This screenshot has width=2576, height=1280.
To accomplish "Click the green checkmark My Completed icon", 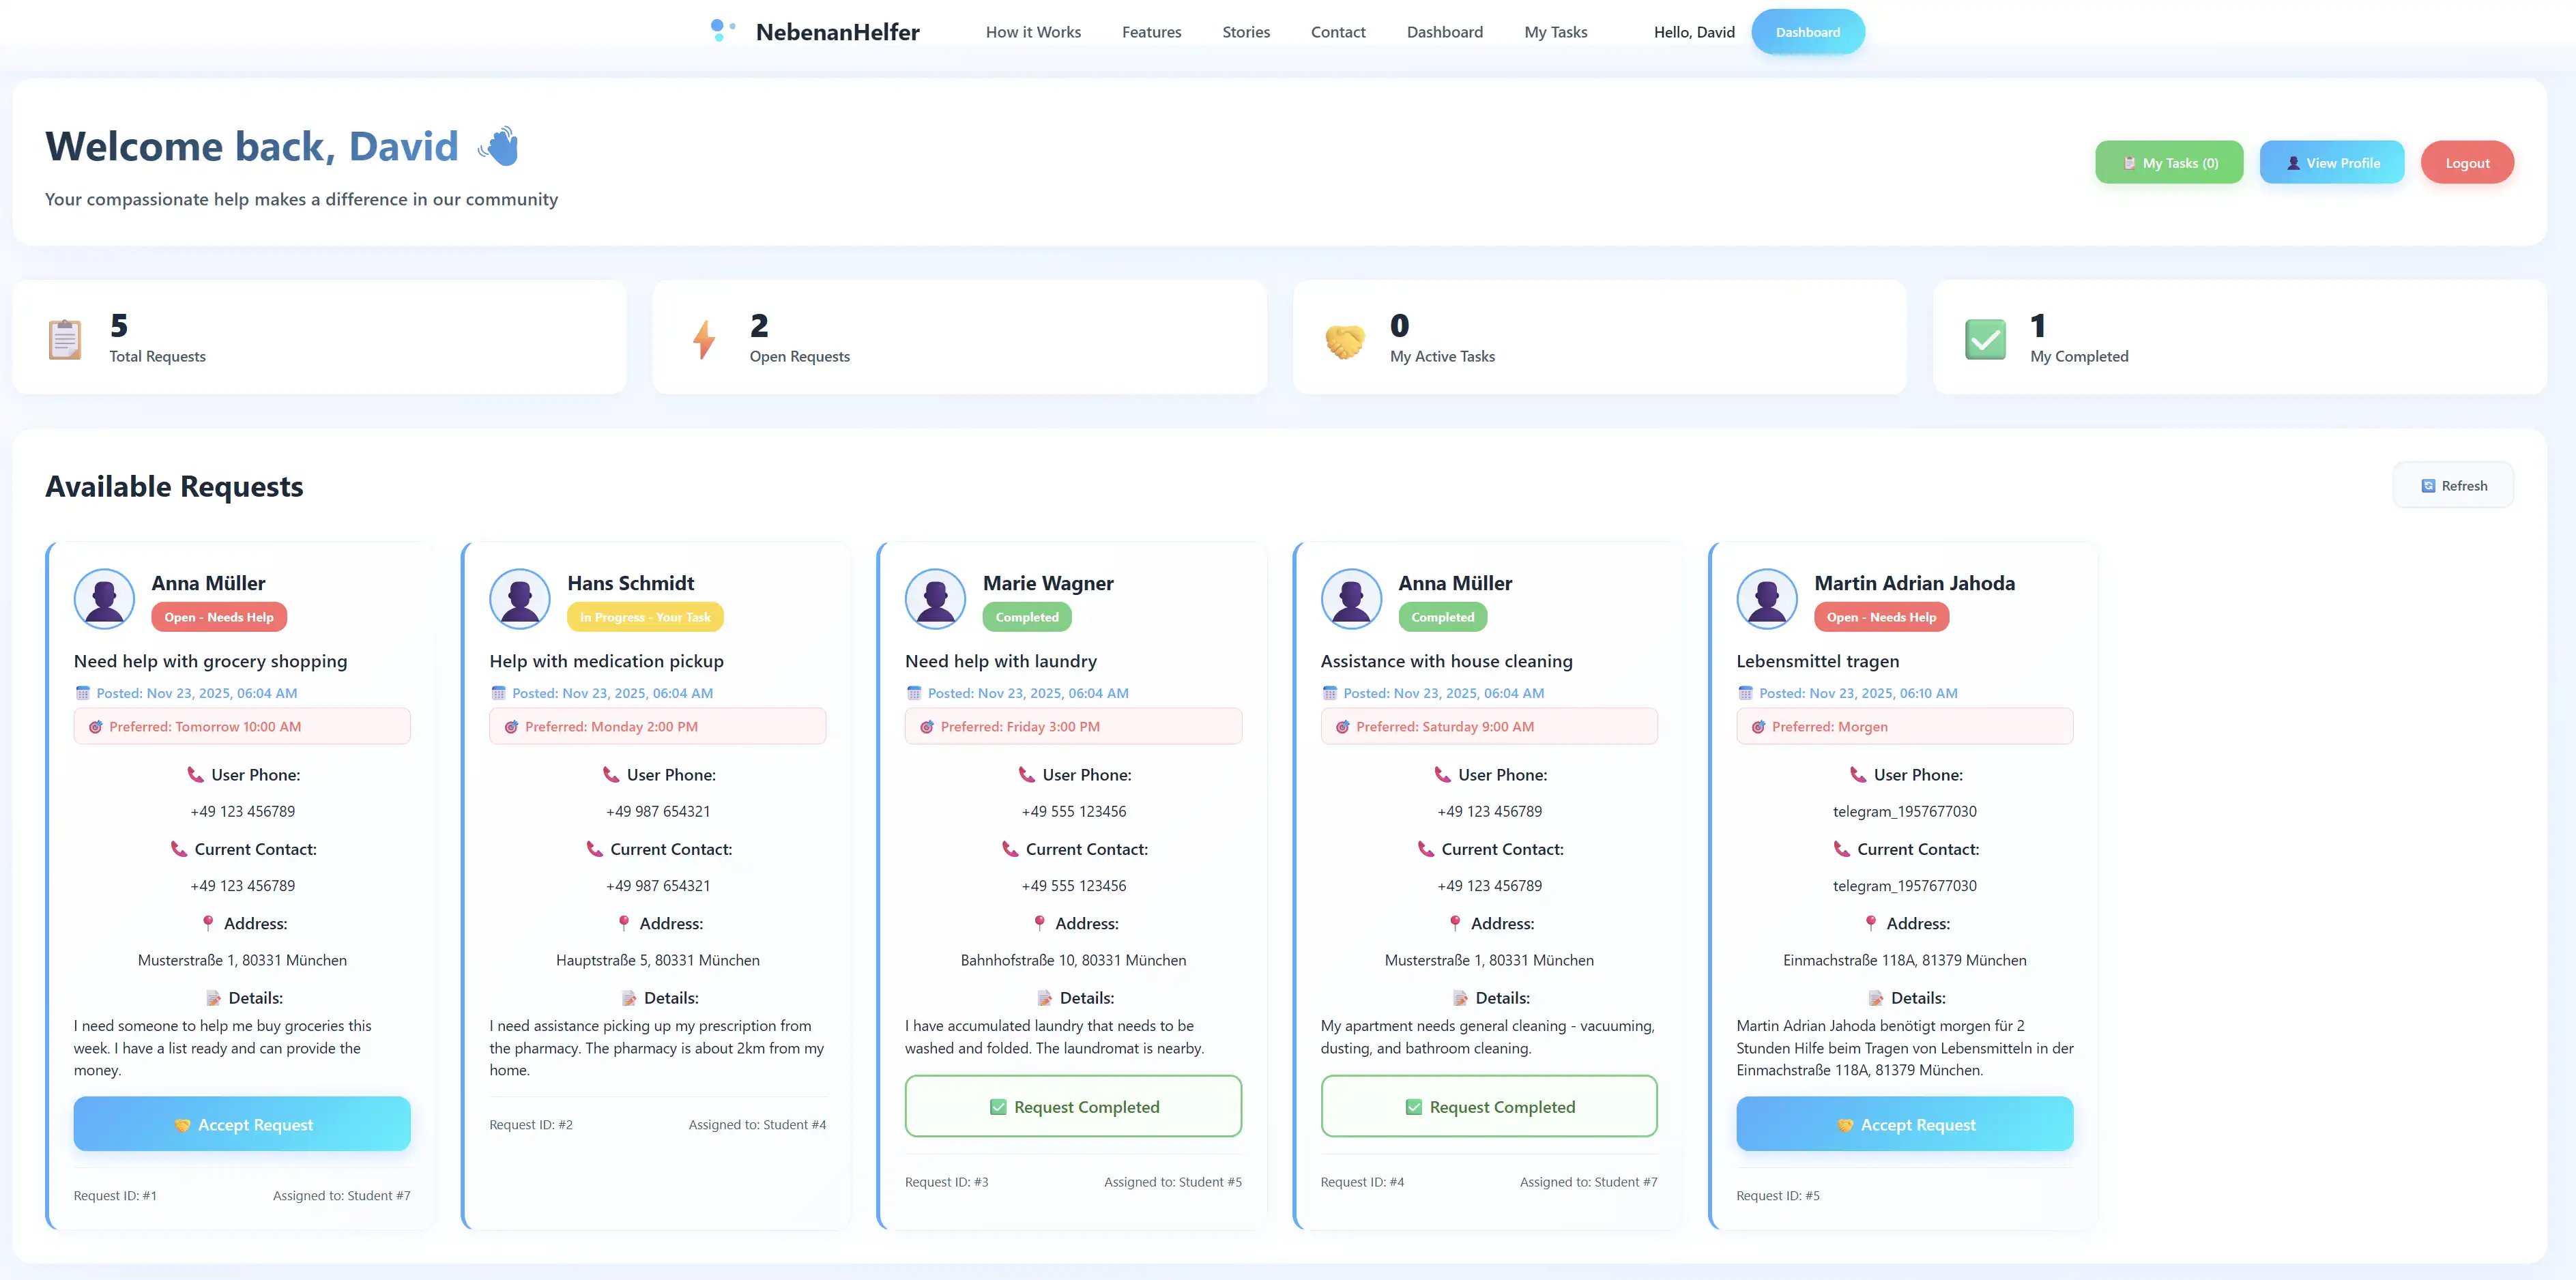I will [x=1984, y=340].
